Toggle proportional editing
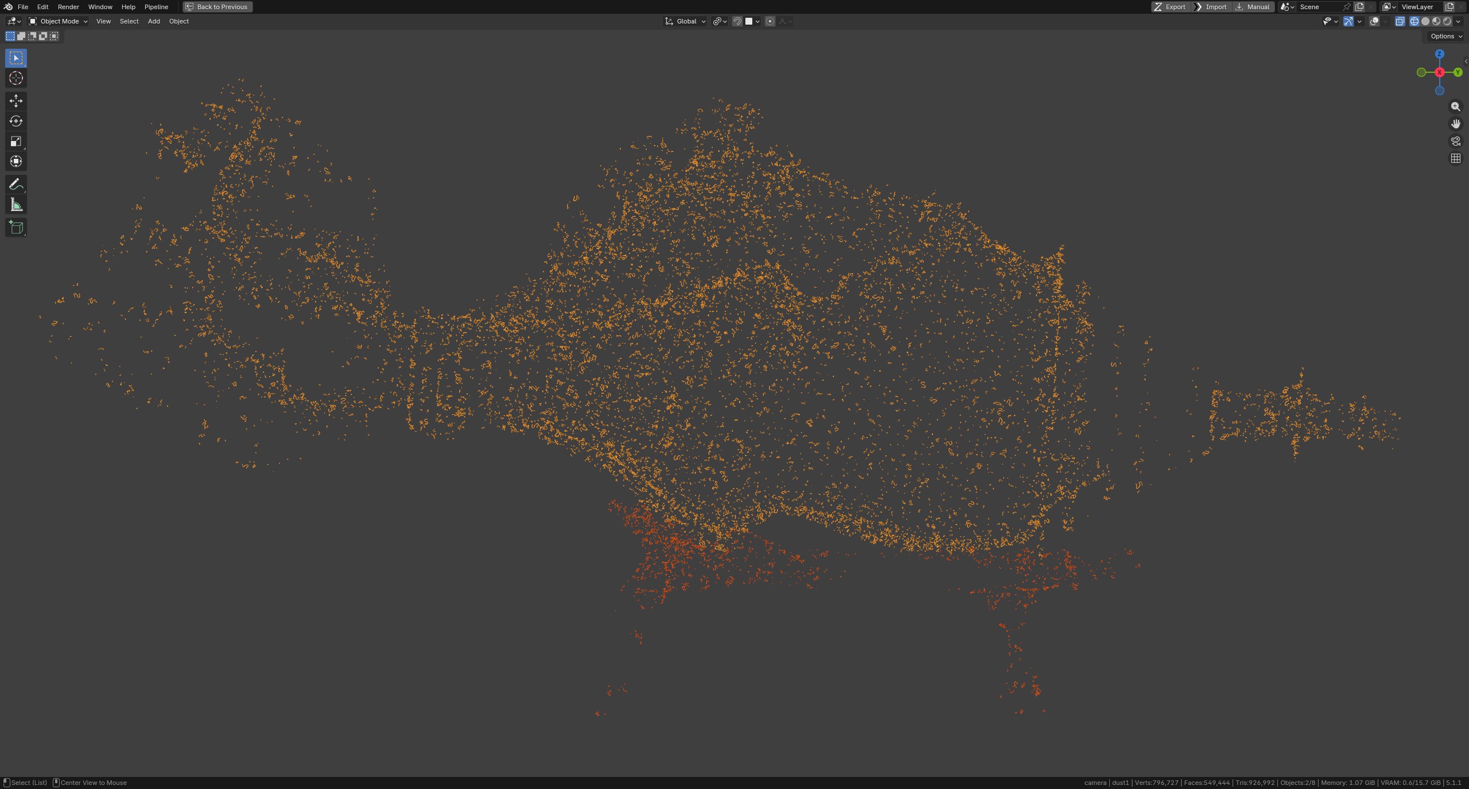 tap(770, 21)
